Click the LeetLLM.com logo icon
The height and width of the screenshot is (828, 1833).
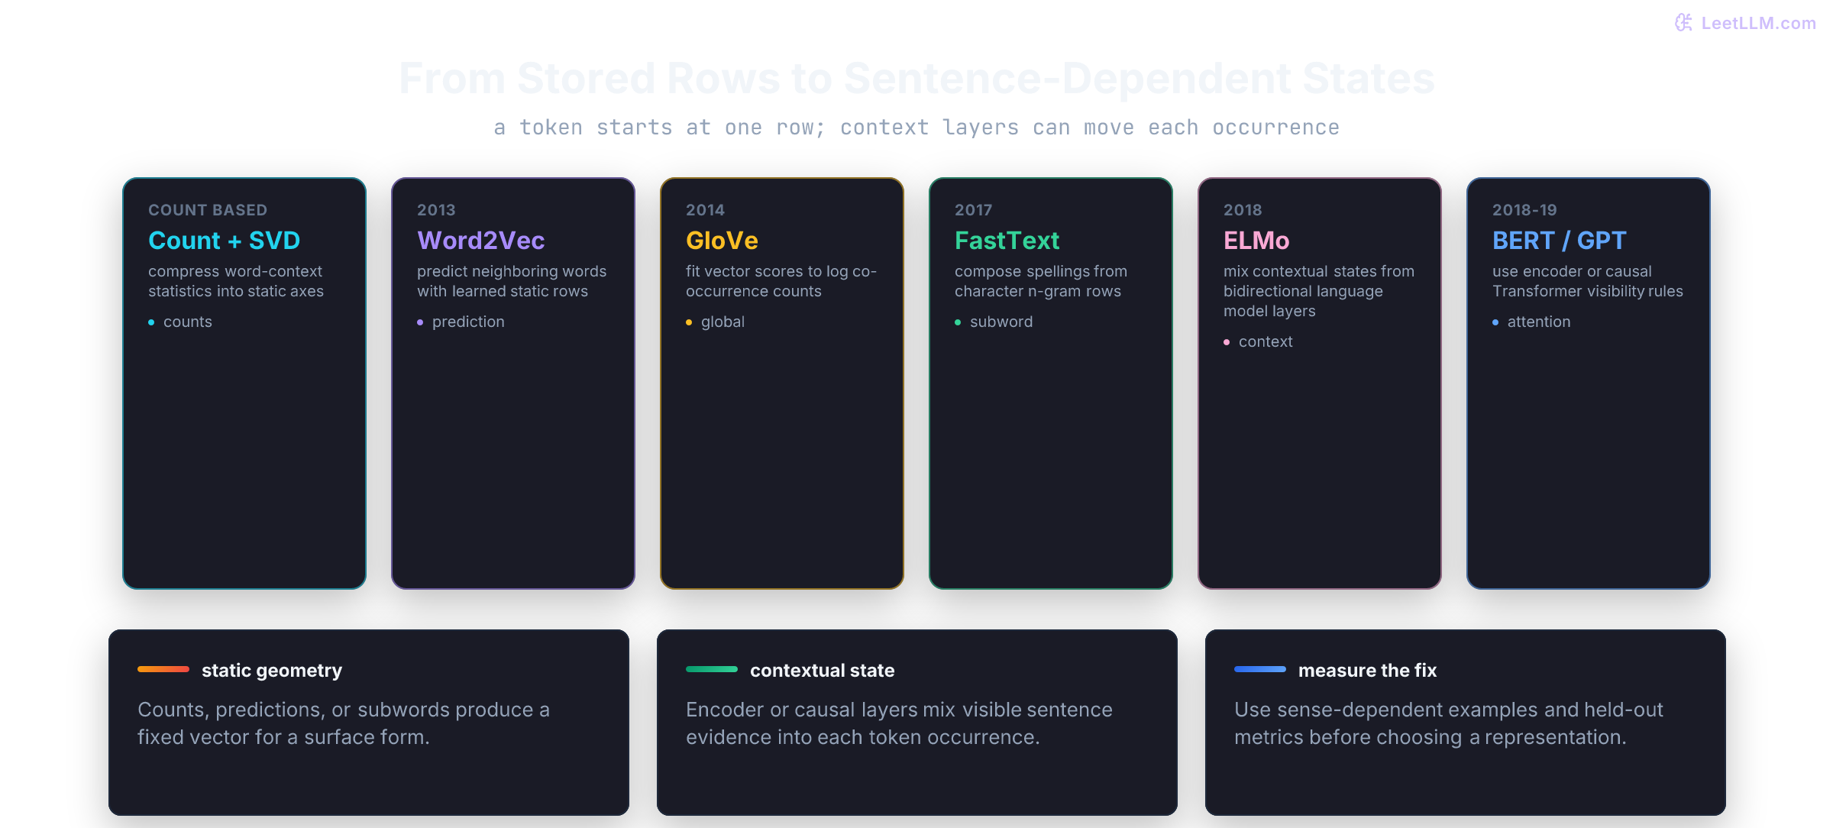[x=1683, y=23]
